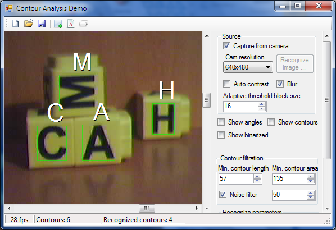
Task: Click the image view scroll left arrow
Action: click(x=9, y=208)
